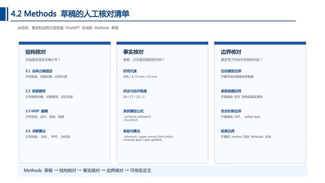Click the line "不要写成完整潮流求解器"
The width and height of the screenshot is (325, 183).
pos(237,76)
